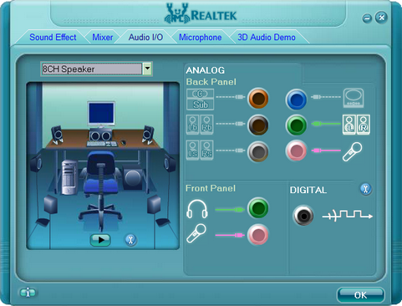Go to the 3D Audio Demo tab
The width and height of the screenshot is (402, 306).
click(267, 38)
